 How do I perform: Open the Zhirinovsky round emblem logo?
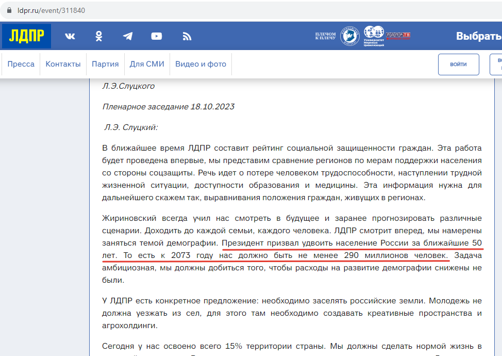349,36
